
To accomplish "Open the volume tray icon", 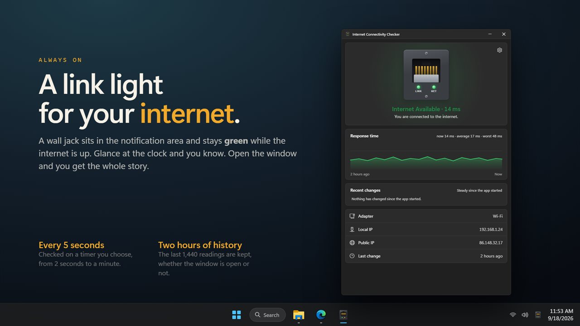I will [x=525, y=315].
